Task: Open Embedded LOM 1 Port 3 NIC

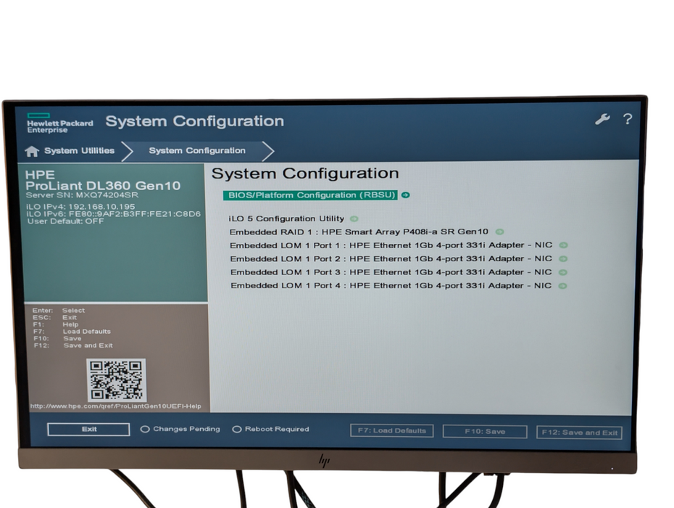Action: [x=391, y=272]
